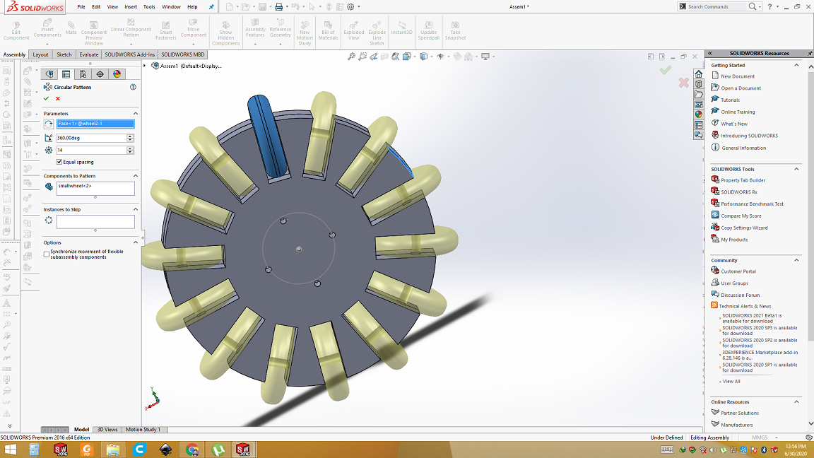The image size is (814, 458).
Task: Click Bill of Materials tool
Action: [328, 31]
